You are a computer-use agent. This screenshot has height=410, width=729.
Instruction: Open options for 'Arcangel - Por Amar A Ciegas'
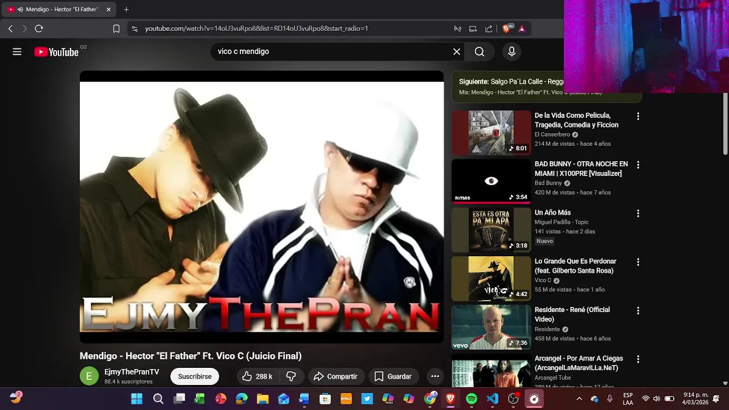point(638,359)
